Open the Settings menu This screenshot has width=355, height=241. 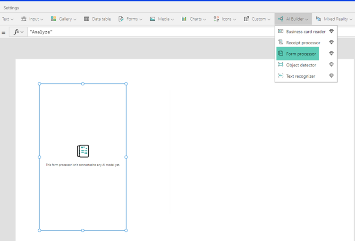point(11,8)
